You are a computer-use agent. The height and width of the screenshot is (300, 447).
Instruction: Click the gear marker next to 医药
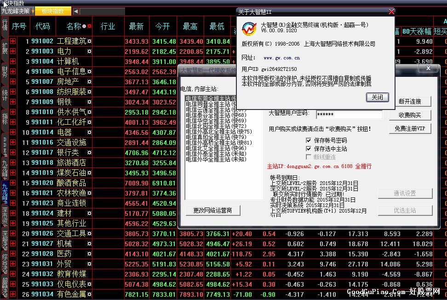[90, 254]
